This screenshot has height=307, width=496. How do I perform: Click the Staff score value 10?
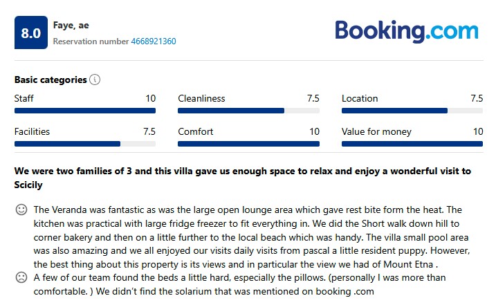click(x=150, y=98)
